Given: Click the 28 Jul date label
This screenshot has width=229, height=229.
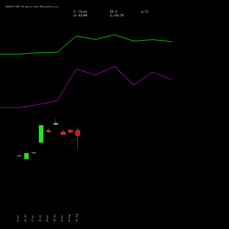Looking at the screenshot, I should click(x=40, y=218).
